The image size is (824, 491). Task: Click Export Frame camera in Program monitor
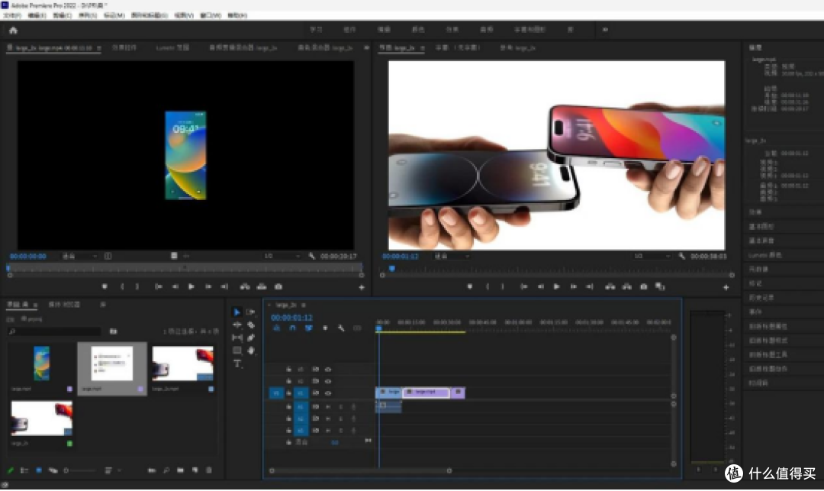pos(643,286)
